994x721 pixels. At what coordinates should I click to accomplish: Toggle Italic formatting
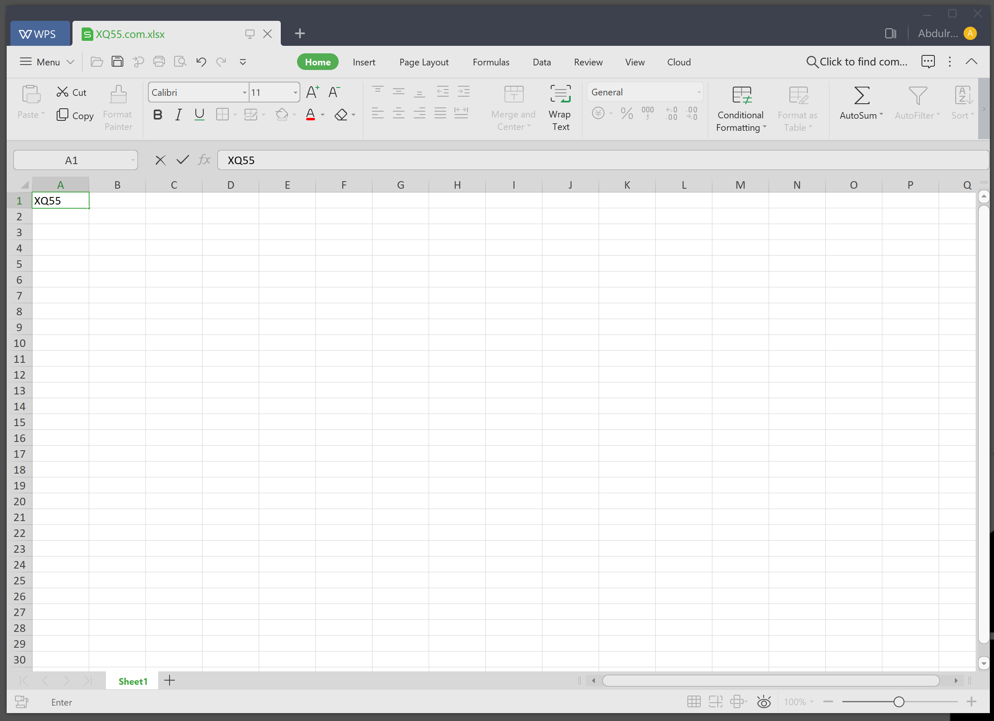click(x=178, y=115)
